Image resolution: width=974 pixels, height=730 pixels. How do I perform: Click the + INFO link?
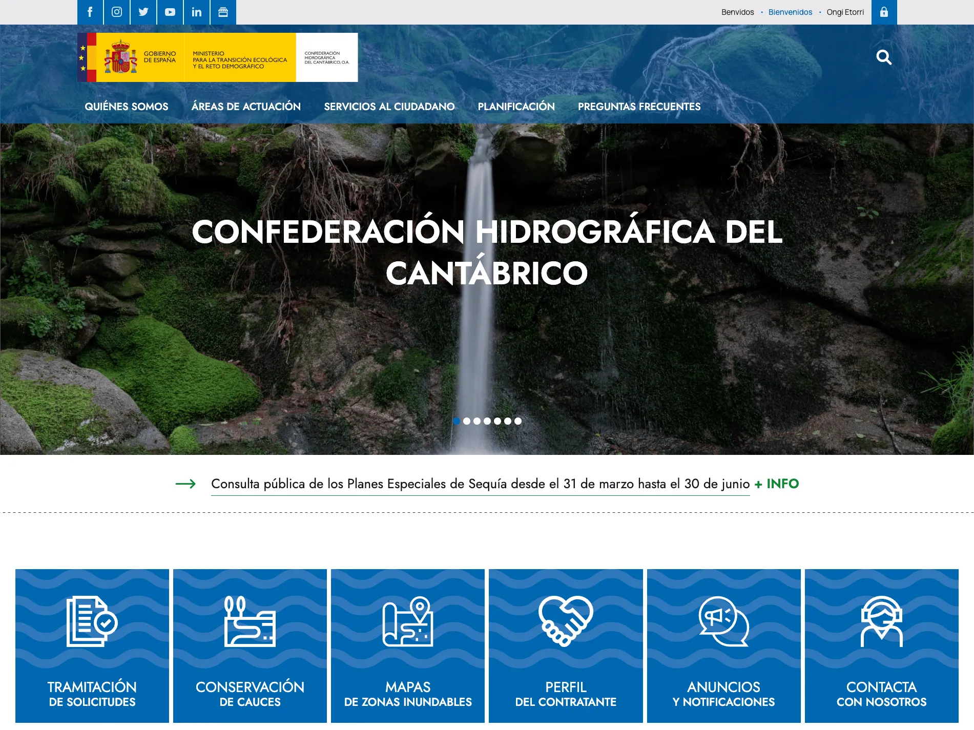pyautogui.click(x=776, y=483)
